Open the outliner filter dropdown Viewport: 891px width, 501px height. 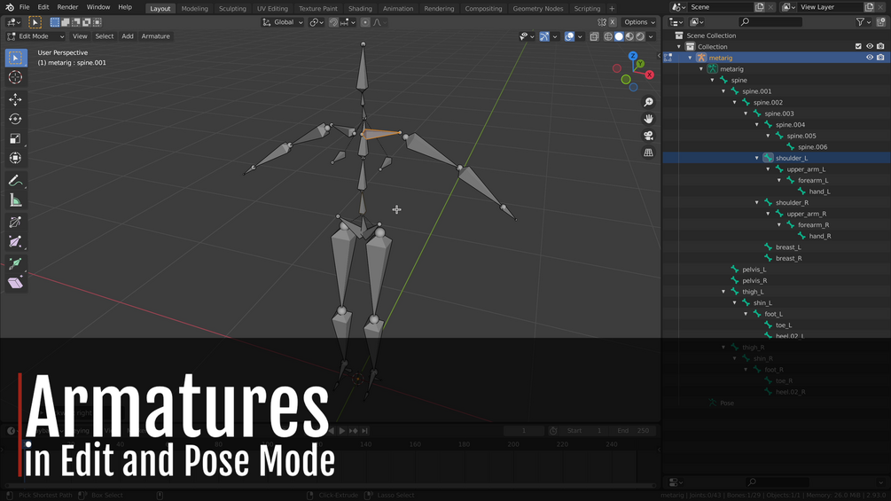tap(864, 22)
